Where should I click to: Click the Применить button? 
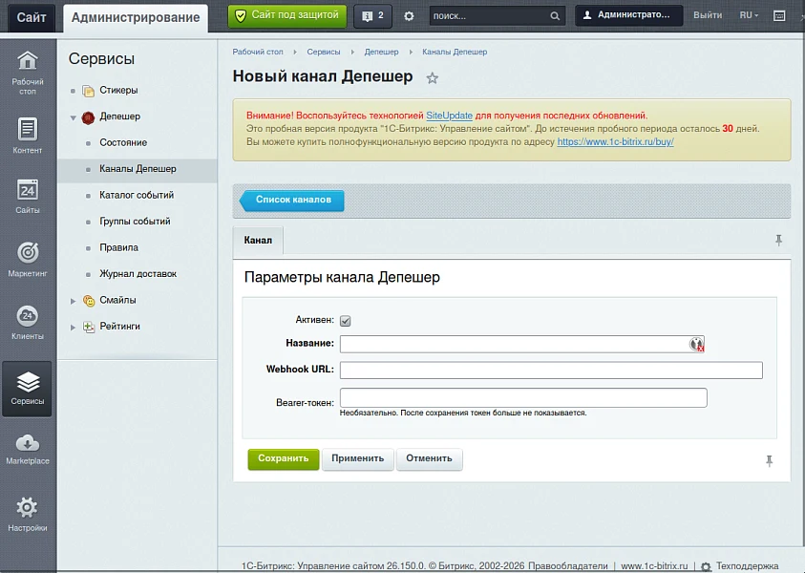[357, 458]
